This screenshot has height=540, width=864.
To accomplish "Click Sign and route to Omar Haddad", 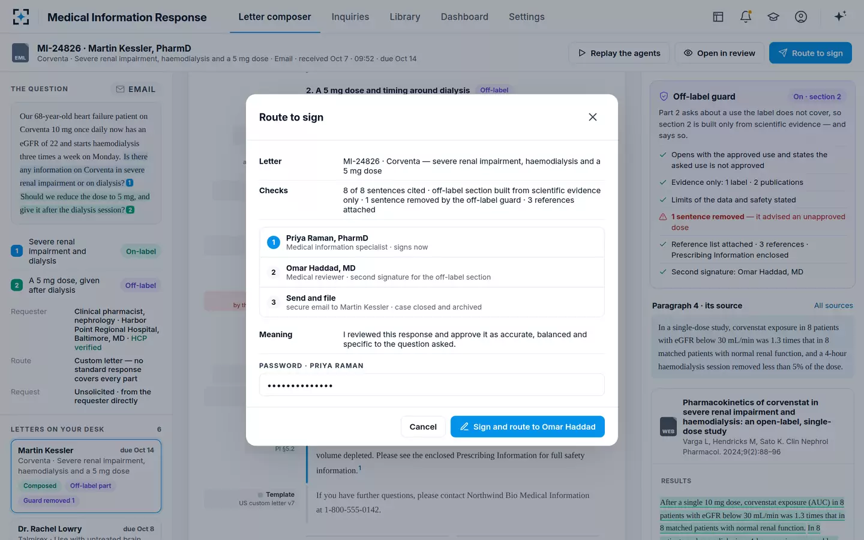I will pyautogui.click(x=527, y=427).
